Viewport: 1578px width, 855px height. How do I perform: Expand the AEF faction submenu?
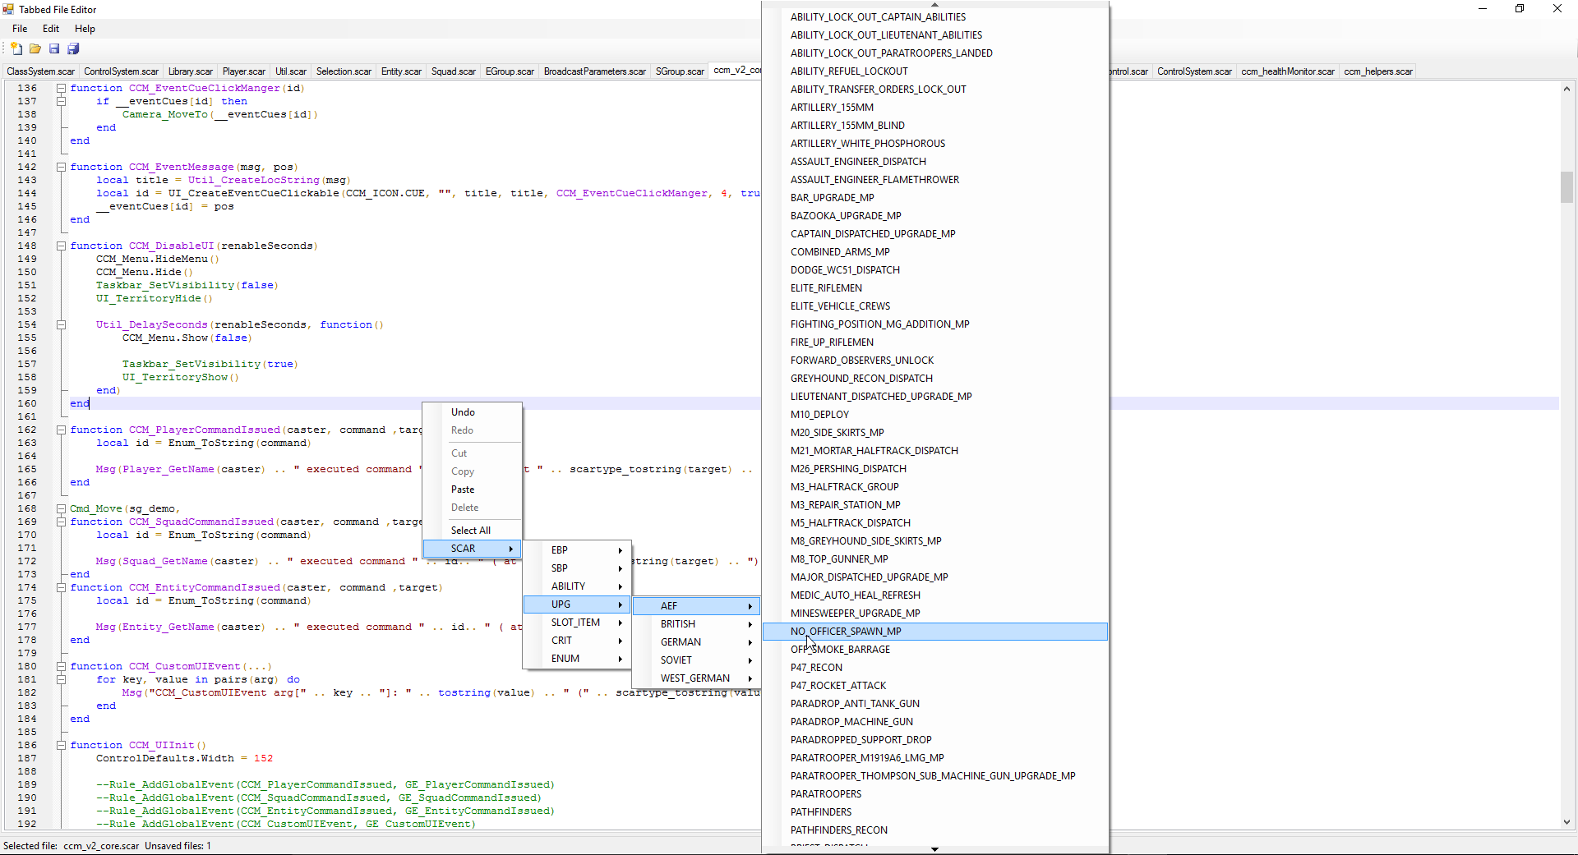point(696,606)
